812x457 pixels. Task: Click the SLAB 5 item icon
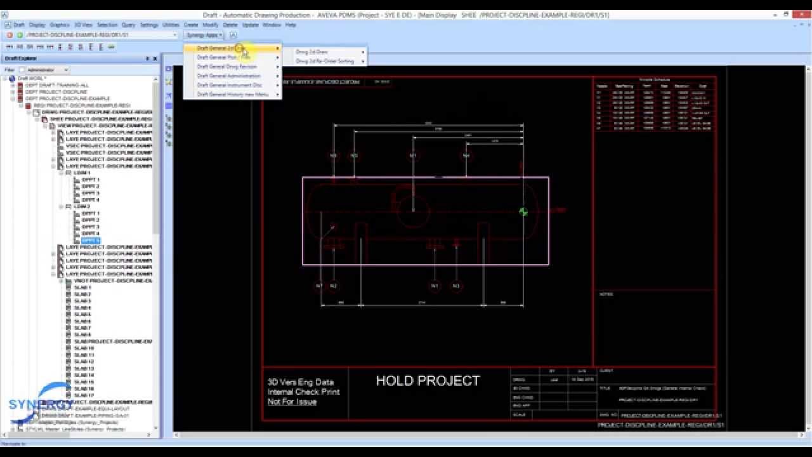(x=69, y=315)
